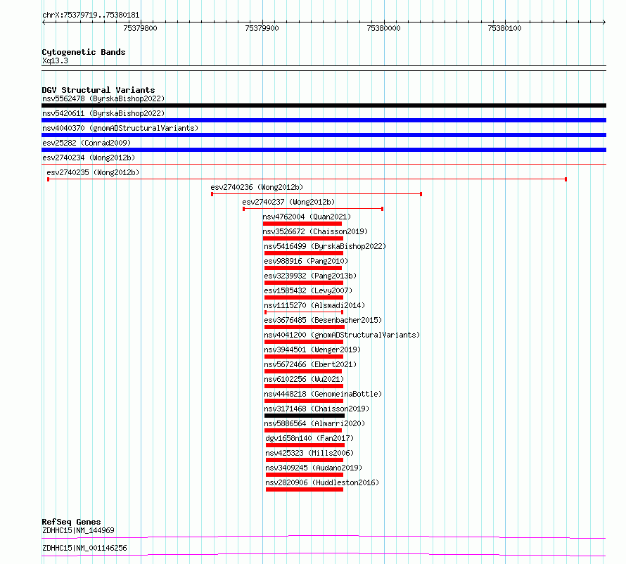This screenshot has width=626, height=564.
Task: Open ZDHHC15|NM_144969 gene label
Action: point(78,530)
